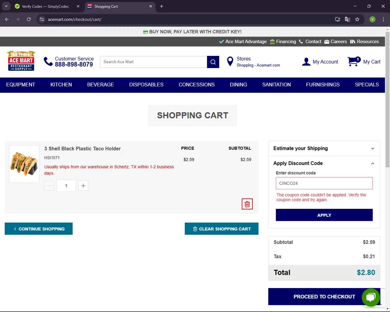Click the browser translate icon
The height and width of the screenshot is (312, 390).
[x=347, y=19]
